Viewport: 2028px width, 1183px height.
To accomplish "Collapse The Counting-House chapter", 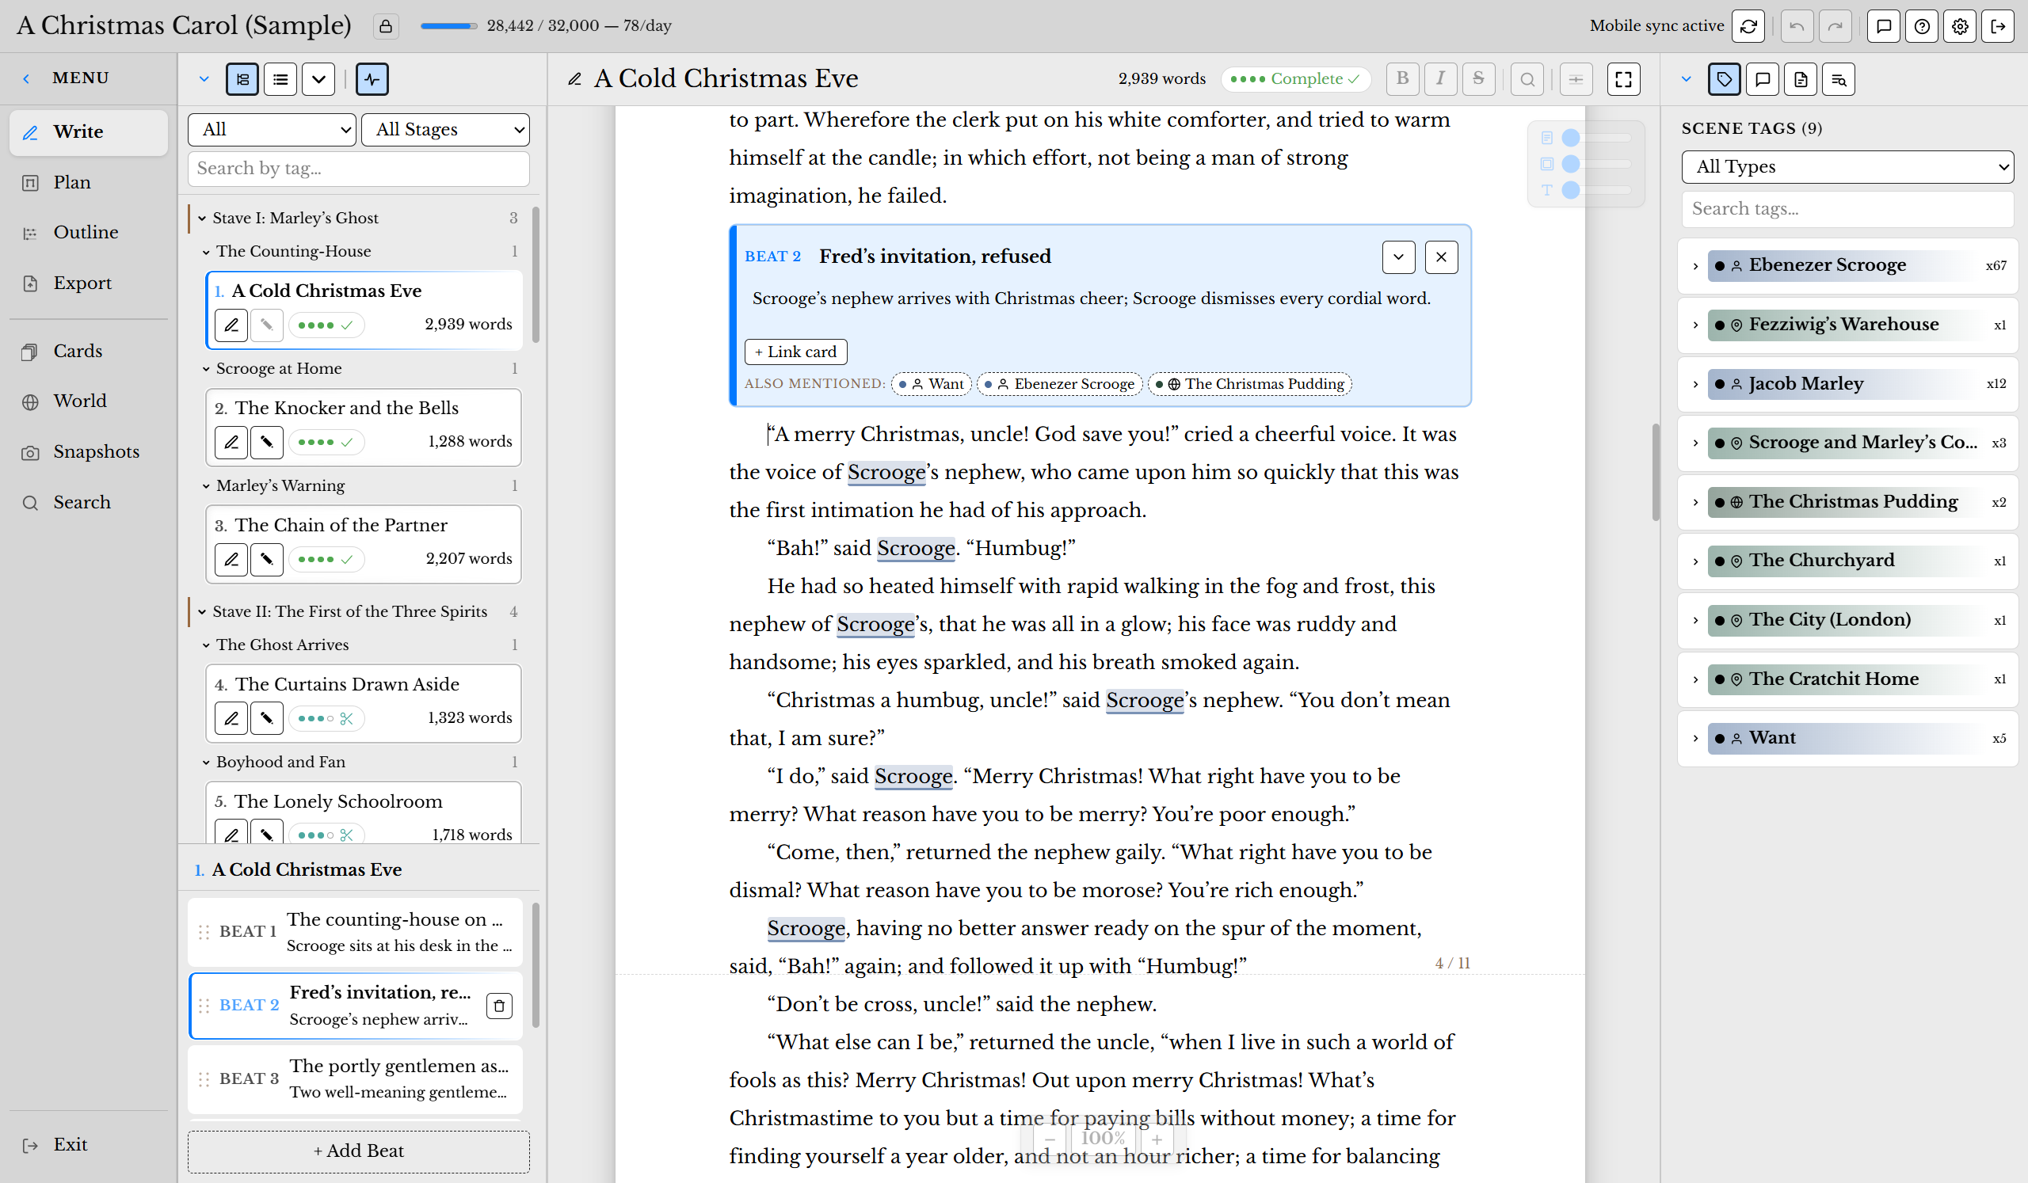I will tap(206, 252).
